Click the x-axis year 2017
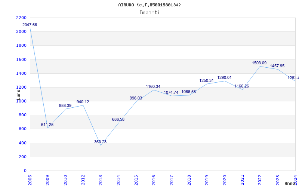The height and width of the screenshot is (187, 299). tap(172, 180)
